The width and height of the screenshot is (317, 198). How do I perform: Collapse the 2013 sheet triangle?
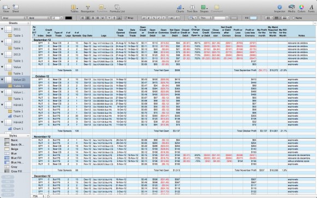[2, 55]
